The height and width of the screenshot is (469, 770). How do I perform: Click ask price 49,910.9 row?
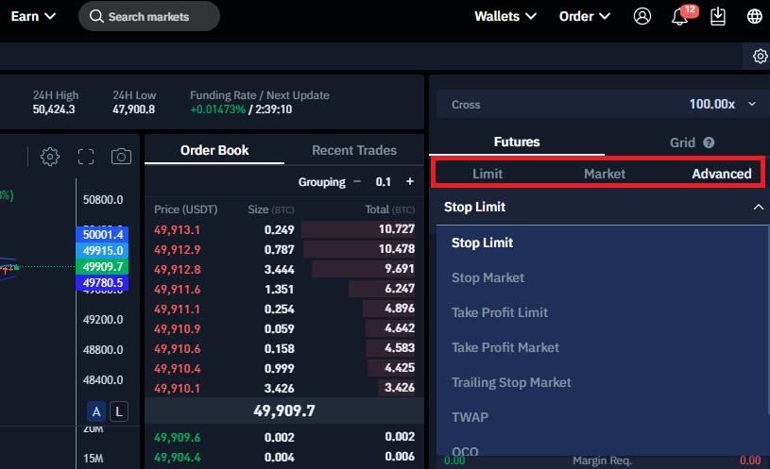point(284,328)
